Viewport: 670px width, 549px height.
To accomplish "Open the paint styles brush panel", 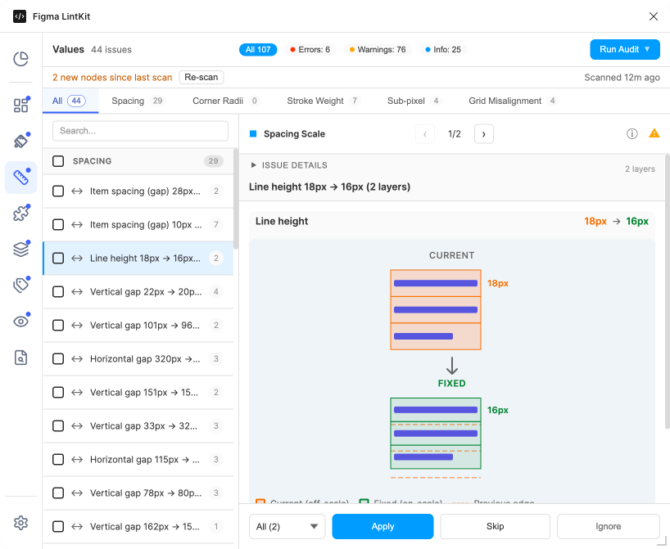I will click(20, 141).
